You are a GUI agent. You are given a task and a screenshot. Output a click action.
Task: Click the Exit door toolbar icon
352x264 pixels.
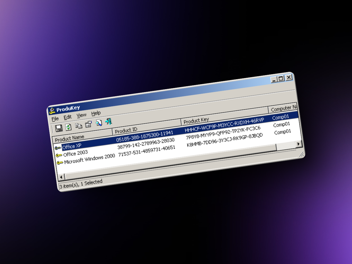[x=109, y=121]
